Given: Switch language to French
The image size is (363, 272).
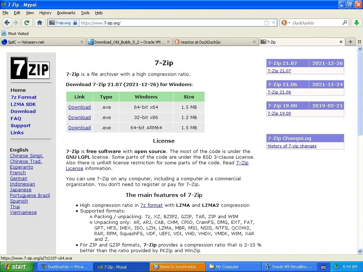Looking at the screenshot, I should [18, 172].
